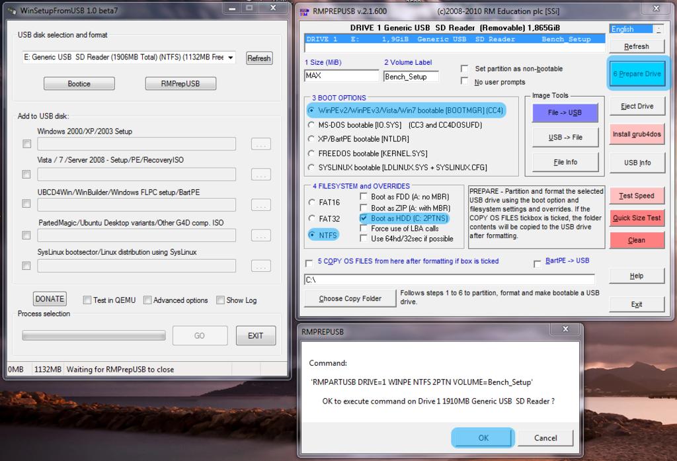Viewport: 677px width, 461px height.
Task: Select XP/BartPE bootable NTLDR option
Action: point(311,139)
